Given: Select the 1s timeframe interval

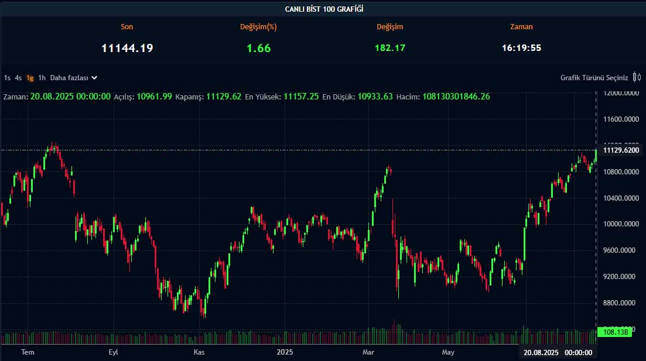Looking at the screenshot, I should click(x=7, y=78).
